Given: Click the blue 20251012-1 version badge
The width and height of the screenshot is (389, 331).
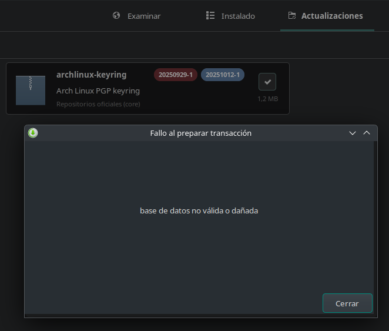Looking at the screenshot, I should [x=223, y=75].
